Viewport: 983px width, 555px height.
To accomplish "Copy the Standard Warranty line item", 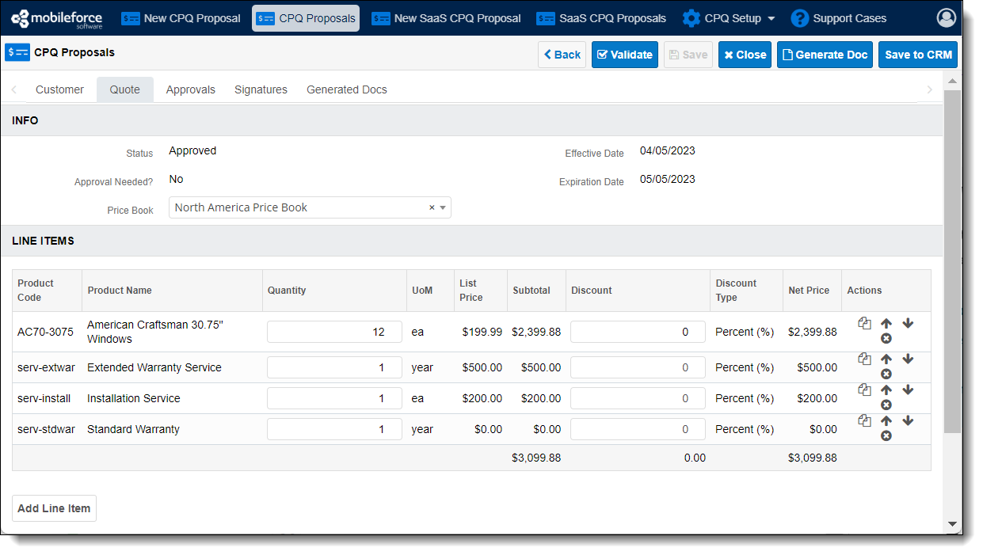I will coord(864,420).
